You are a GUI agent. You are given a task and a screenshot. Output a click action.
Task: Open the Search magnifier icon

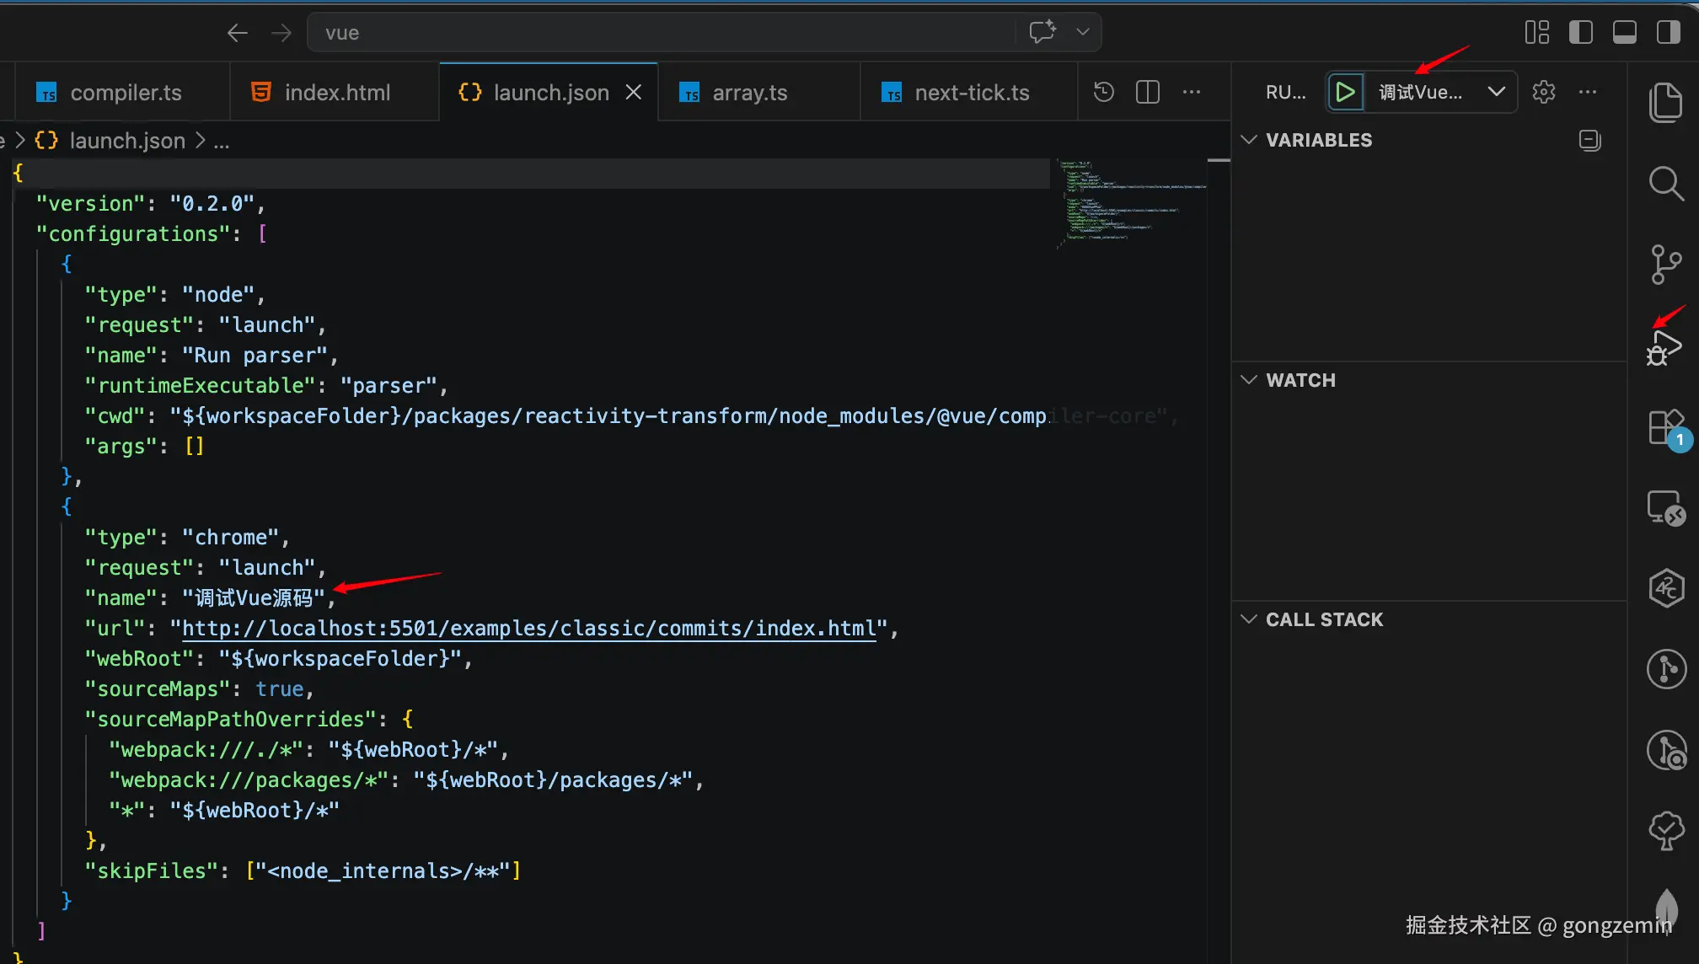coord(1665,183)
